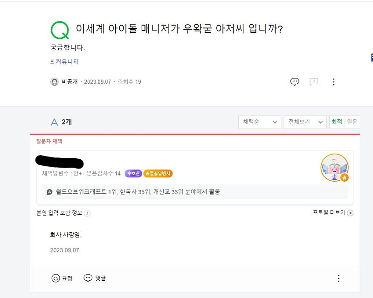Open the answer's three-dot options menu
The width and height of the screenshot is (373, 298).
click(x=338, y=278)
